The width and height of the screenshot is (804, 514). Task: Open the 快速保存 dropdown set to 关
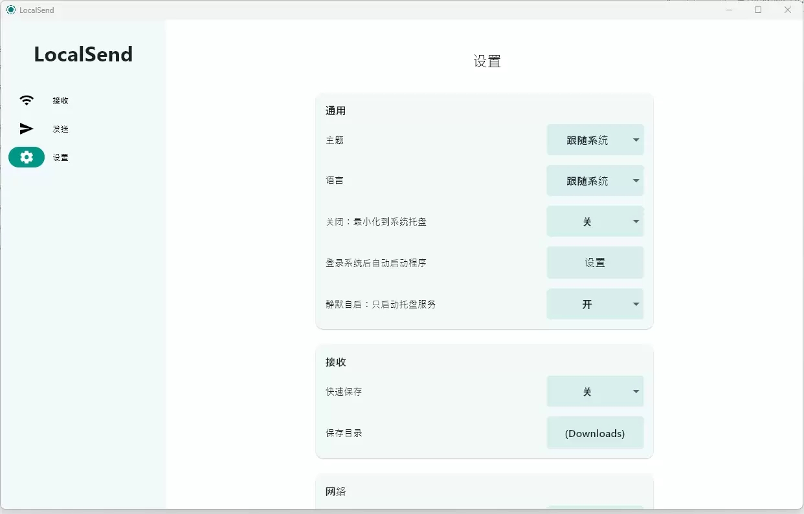tap(595, 391)
